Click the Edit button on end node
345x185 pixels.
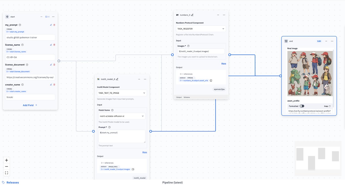[319, 41]
